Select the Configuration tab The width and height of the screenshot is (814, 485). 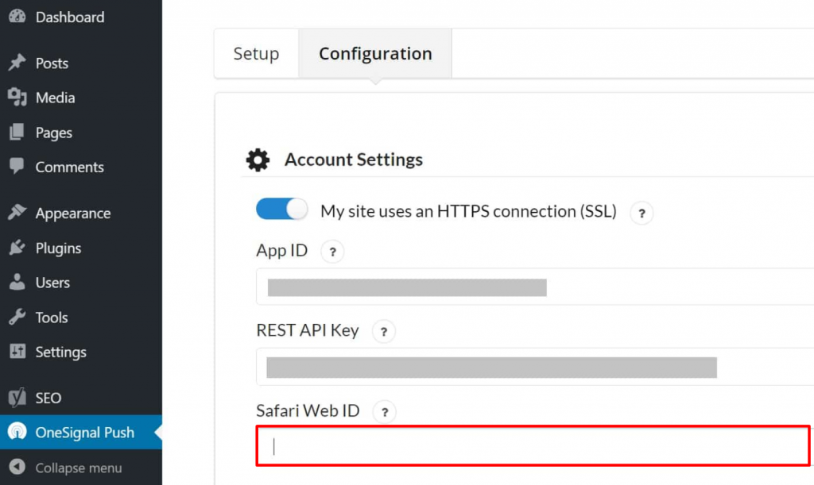click(x=375, y=53)
